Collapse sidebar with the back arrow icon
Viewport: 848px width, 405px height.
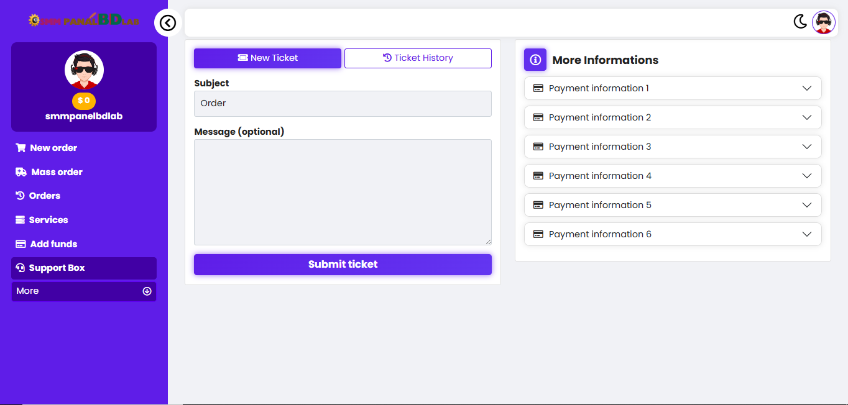click(x=168, y=23)
